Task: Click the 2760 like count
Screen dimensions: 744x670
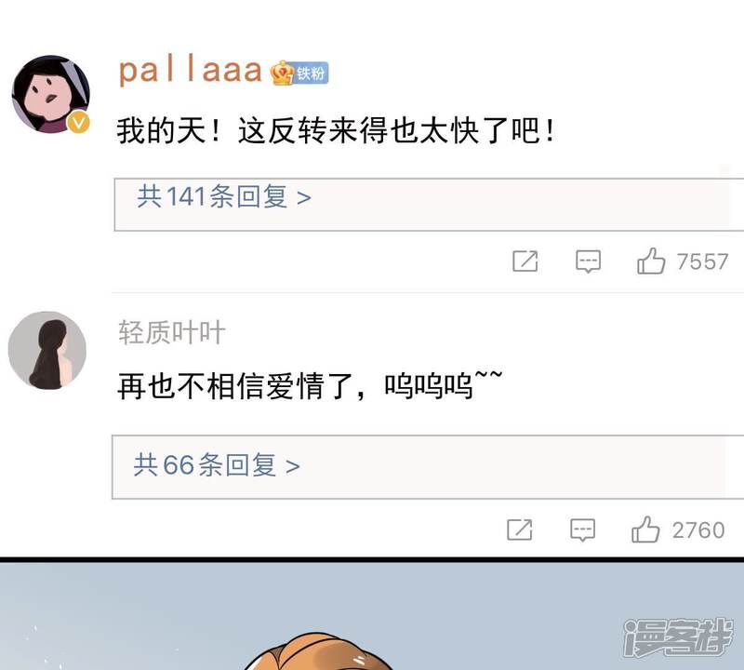Action: [x=698, y=529]
